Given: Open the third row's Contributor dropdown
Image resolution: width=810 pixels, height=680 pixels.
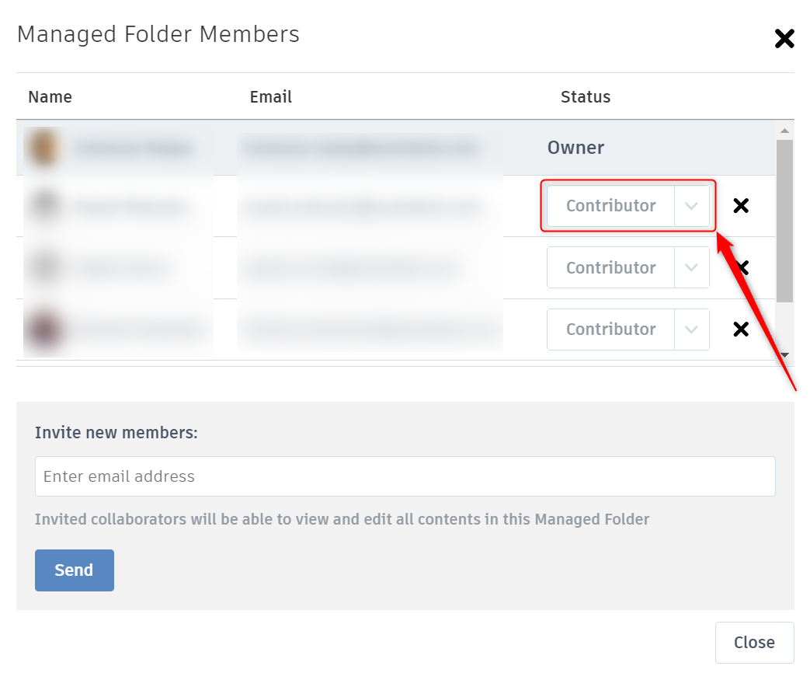Looking at the screenshot, I should click(627, 267).
